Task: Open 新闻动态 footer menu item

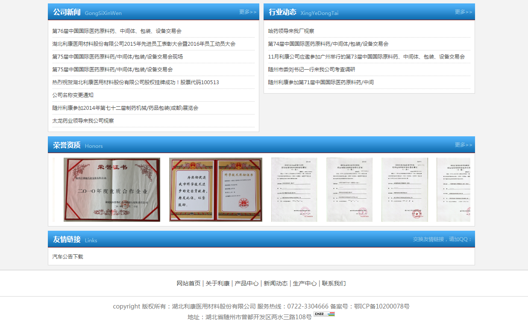Action: (x=276, y=283)
